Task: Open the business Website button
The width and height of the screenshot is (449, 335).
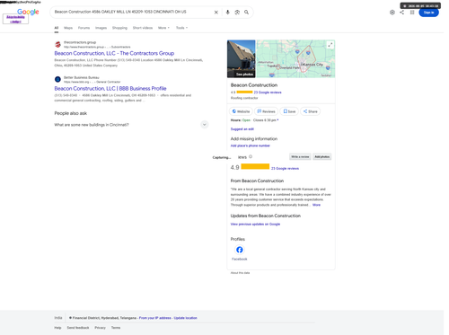Action: click(x=241, y=111)
